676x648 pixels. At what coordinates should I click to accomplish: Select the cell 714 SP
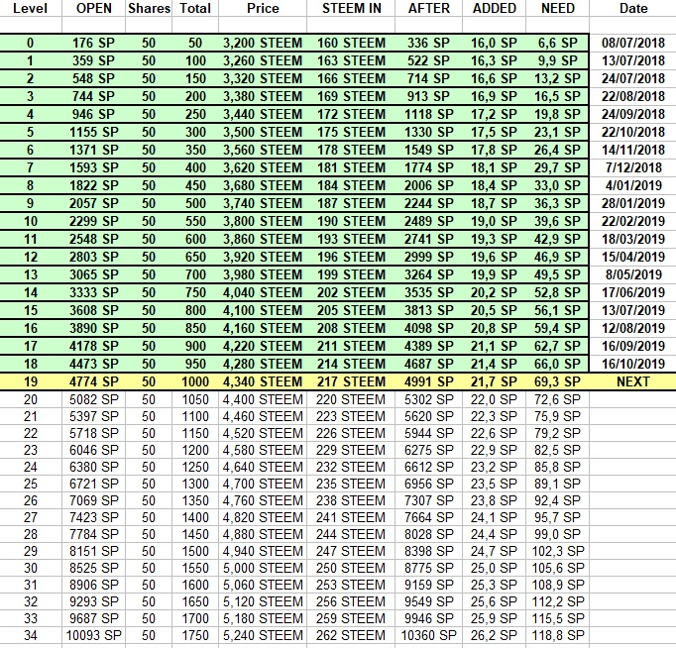coord(428,79)
